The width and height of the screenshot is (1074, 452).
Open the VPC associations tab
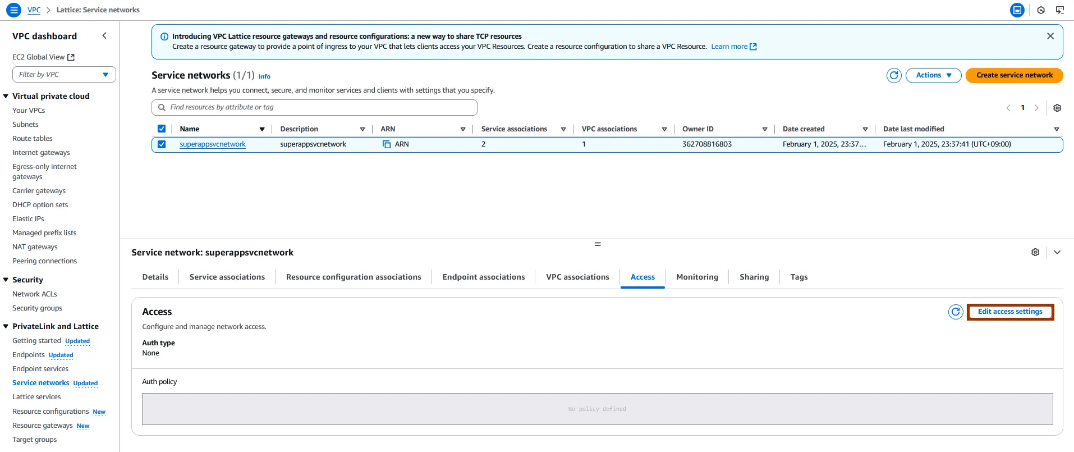click(577, 277)
